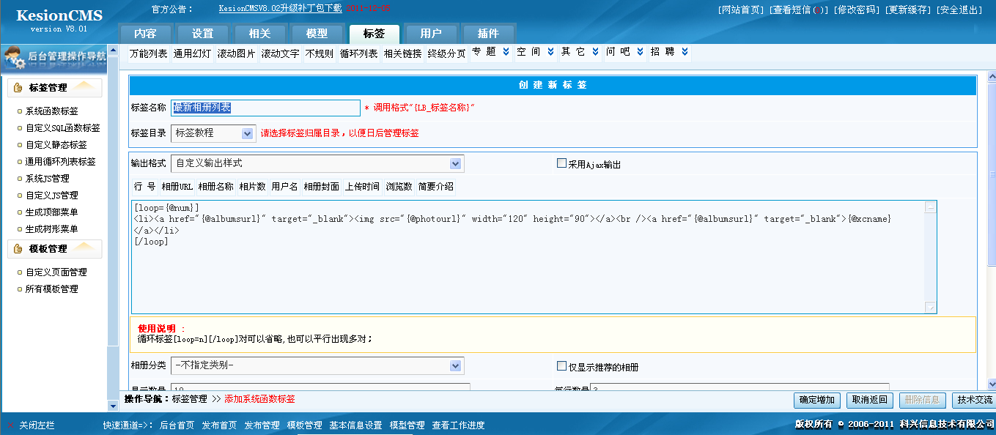The image size is (996, 435).
Task: Insert the 相册封面 field tag
Action: click(x=322, y=187)
